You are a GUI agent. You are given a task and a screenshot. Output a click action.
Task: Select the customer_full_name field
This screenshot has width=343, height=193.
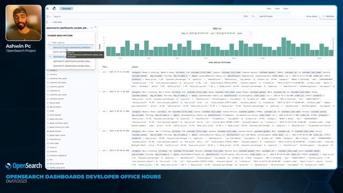[58, 83]
